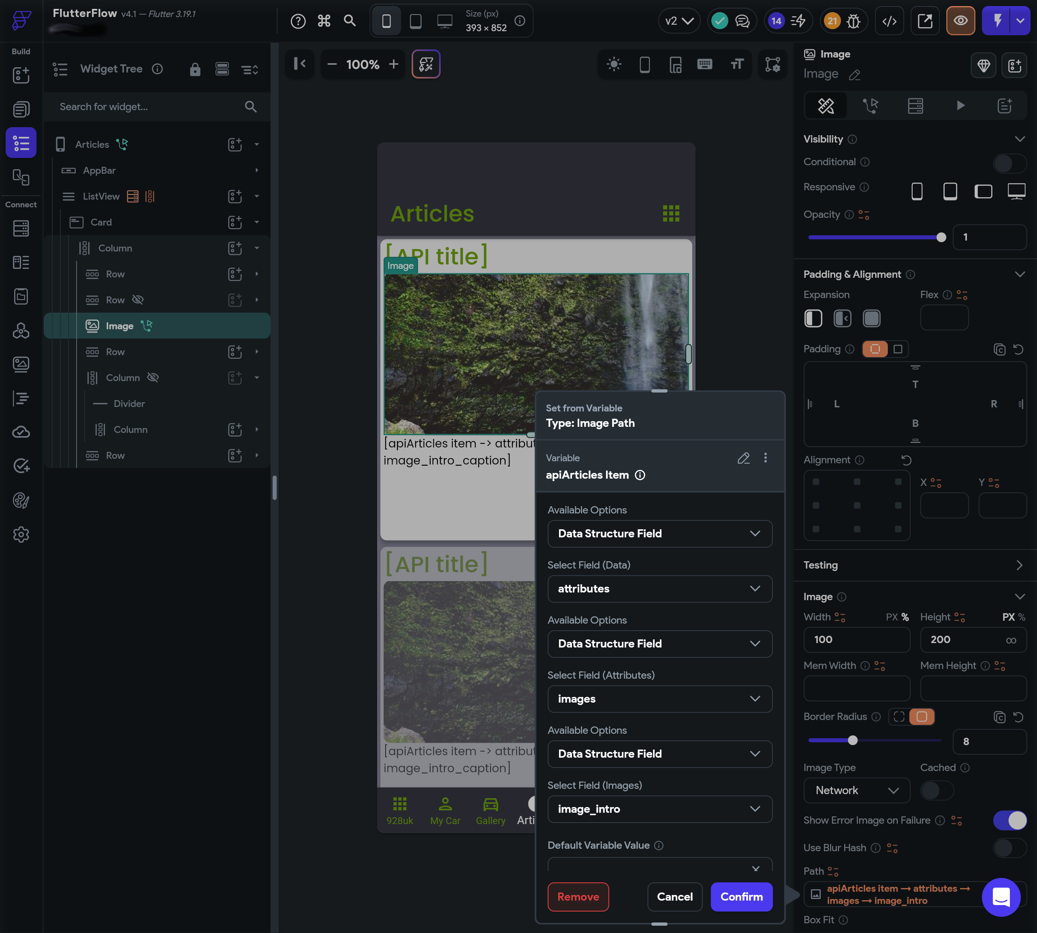Open developer code view icon
The image size is (1037, 933).
pyautogui.click(x=889, y=21)
